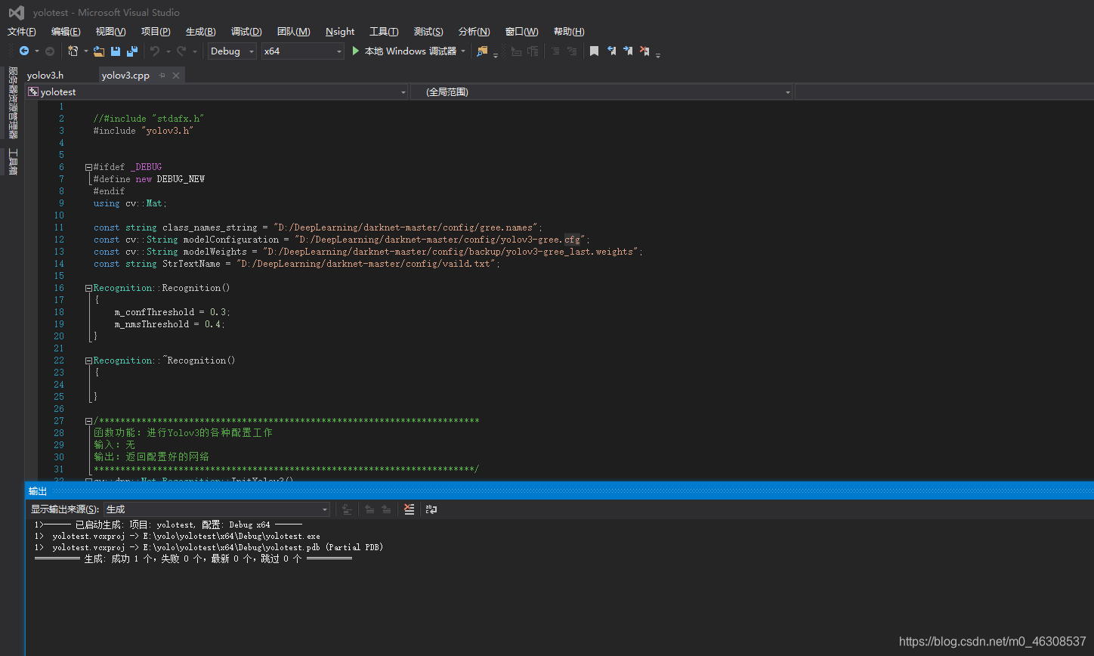Click the Save All icon

[x=132, y=51]
